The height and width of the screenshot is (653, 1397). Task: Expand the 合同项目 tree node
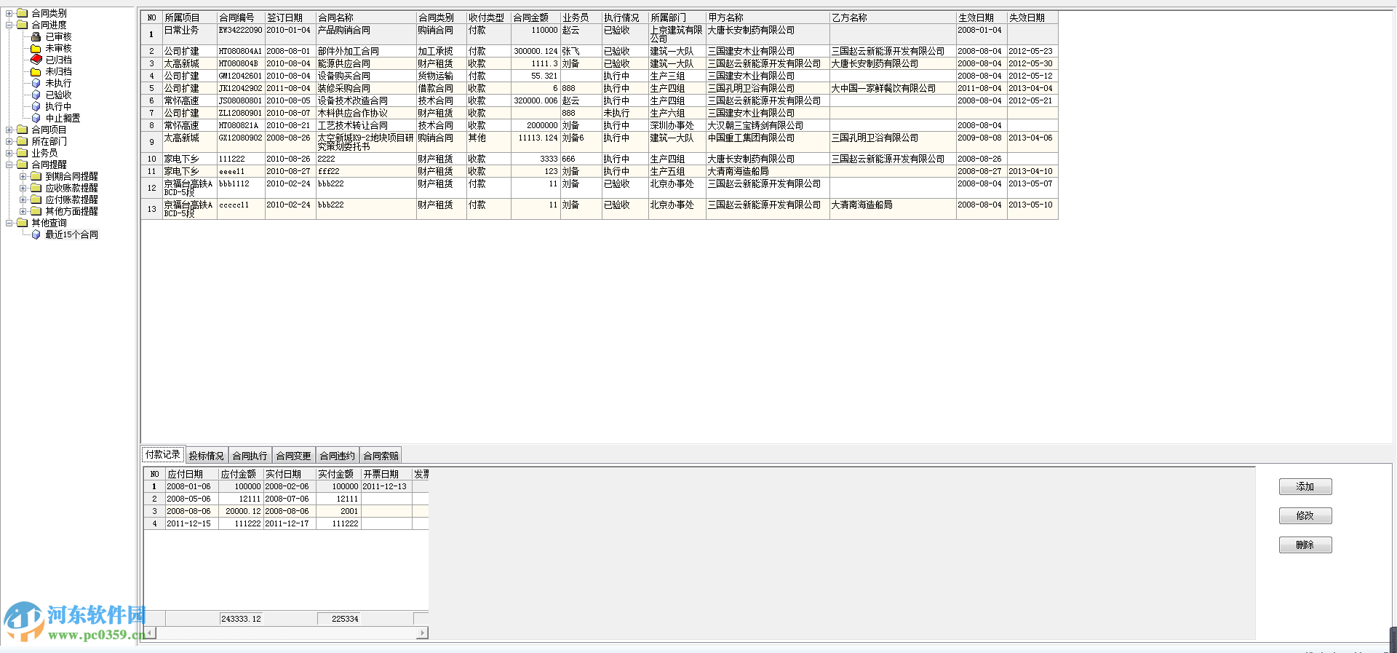9,130
